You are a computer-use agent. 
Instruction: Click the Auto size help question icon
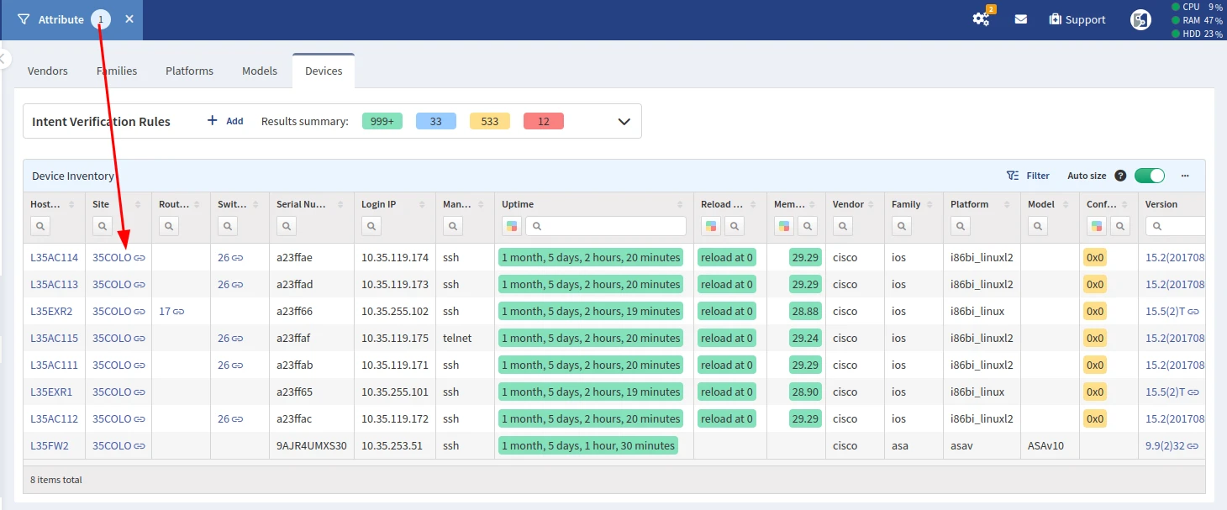(1120, 176)
